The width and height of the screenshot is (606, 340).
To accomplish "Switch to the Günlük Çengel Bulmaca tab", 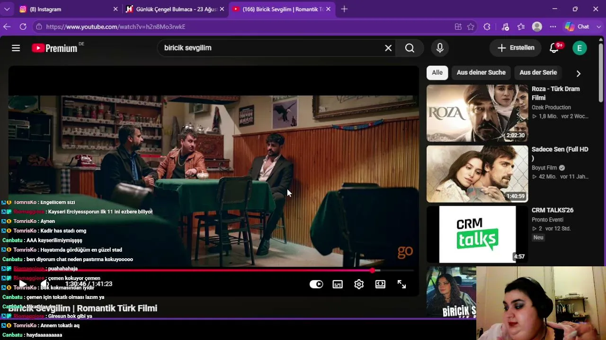I will 175,9.
